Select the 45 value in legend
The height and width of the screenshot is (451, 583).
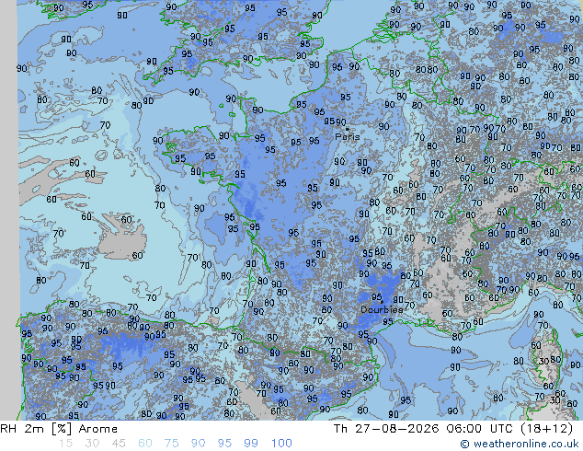[x=119, y=444]
